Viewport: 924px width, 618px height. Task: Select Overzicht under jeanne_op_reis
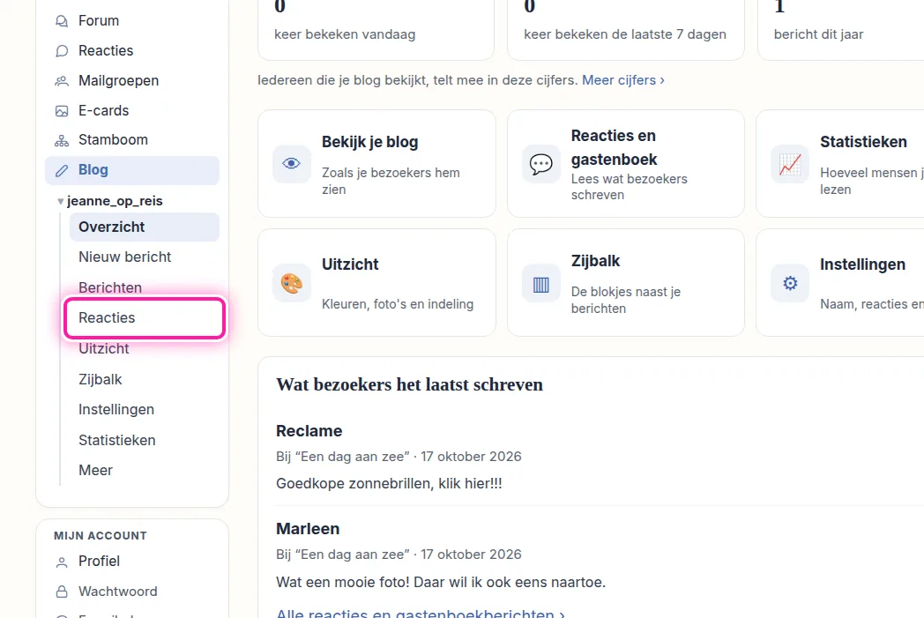(145, 227)
